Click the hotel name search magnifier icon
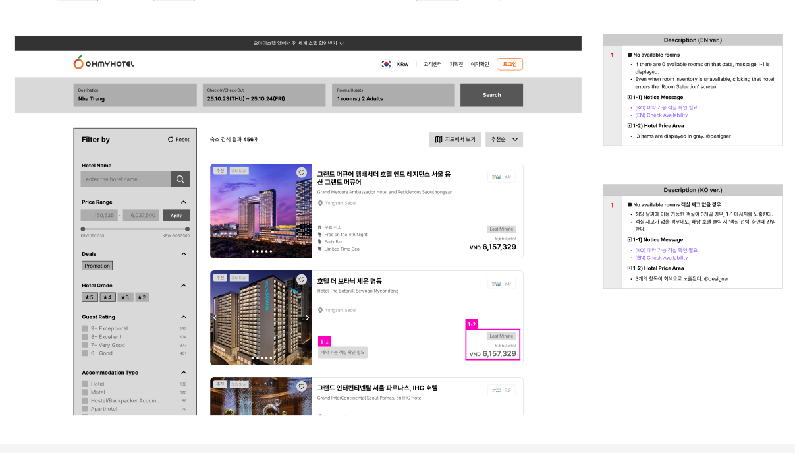This screenshot has width=795, height=453. pos(180,179)
